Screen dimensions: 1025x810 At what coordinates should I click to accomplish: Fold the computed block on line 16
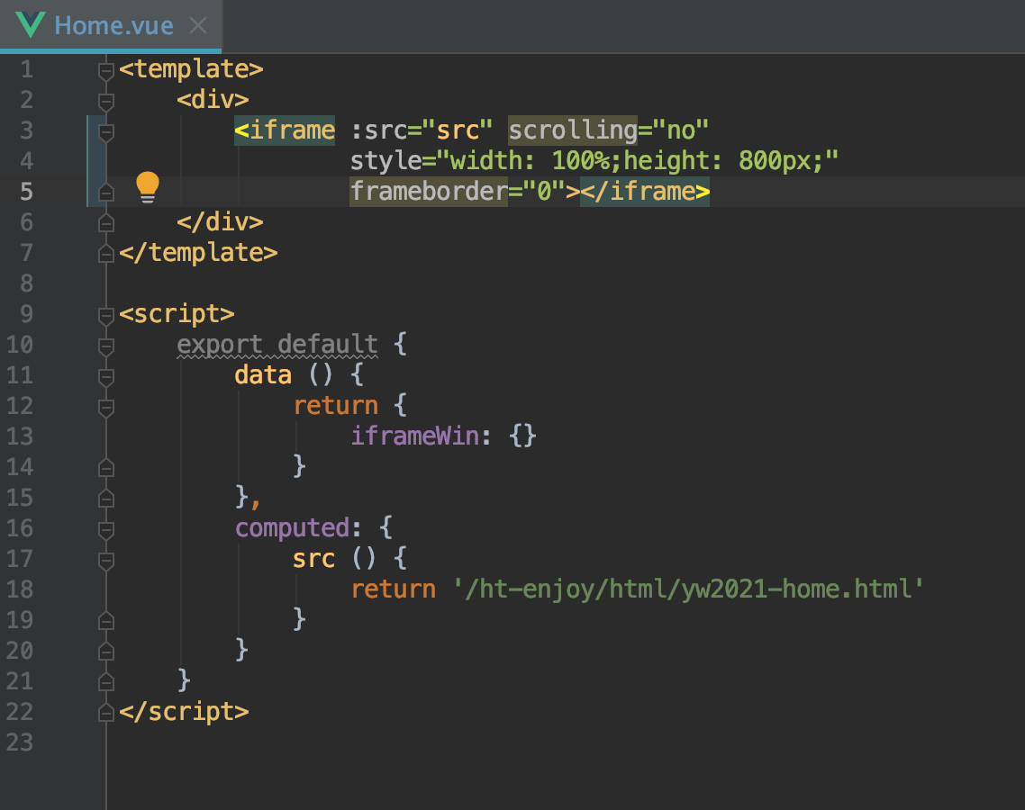click(106, 528)
